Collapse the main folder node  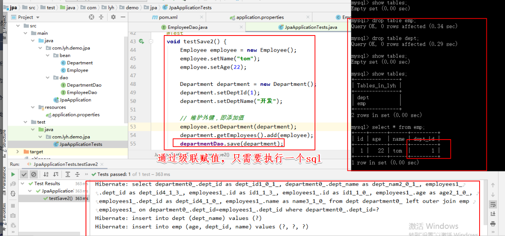[x=25, y=33]
